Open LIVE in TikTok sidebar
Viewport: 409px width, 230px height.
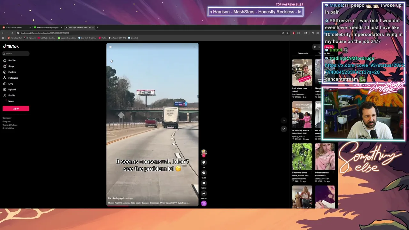[8, 84]
